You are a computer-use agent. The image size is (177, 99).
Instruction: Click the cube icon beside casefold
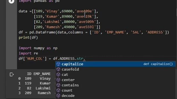click(x=58, y=69)
